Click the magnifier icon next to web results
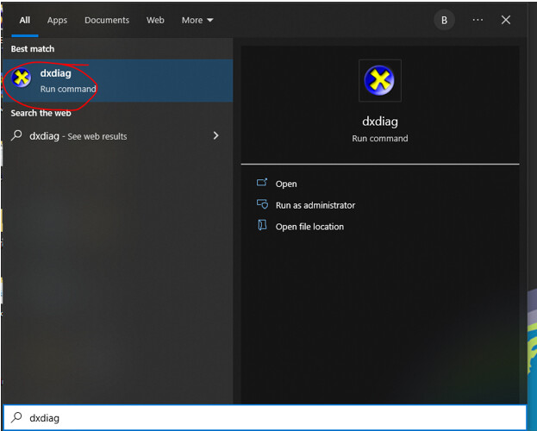The height and width of the screenshot is (431, 537). 16,135
